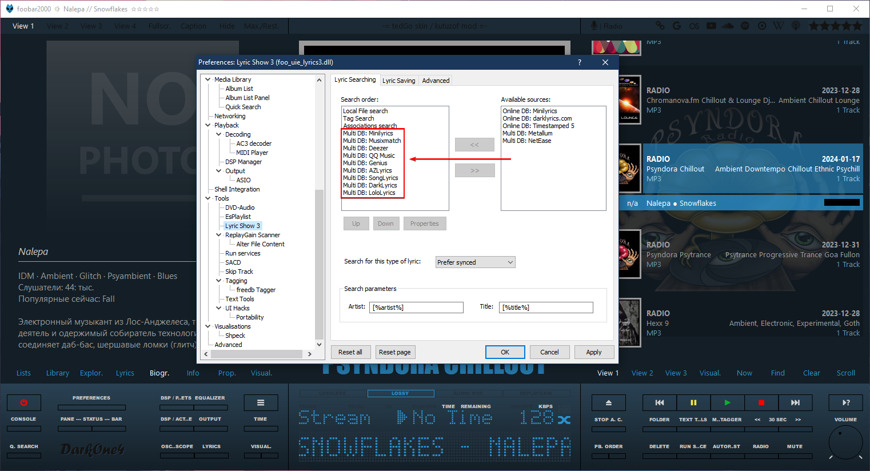Open the Spotify icon in the top toolbar
This screenshot has height=471, width=870.
(745, 26)
